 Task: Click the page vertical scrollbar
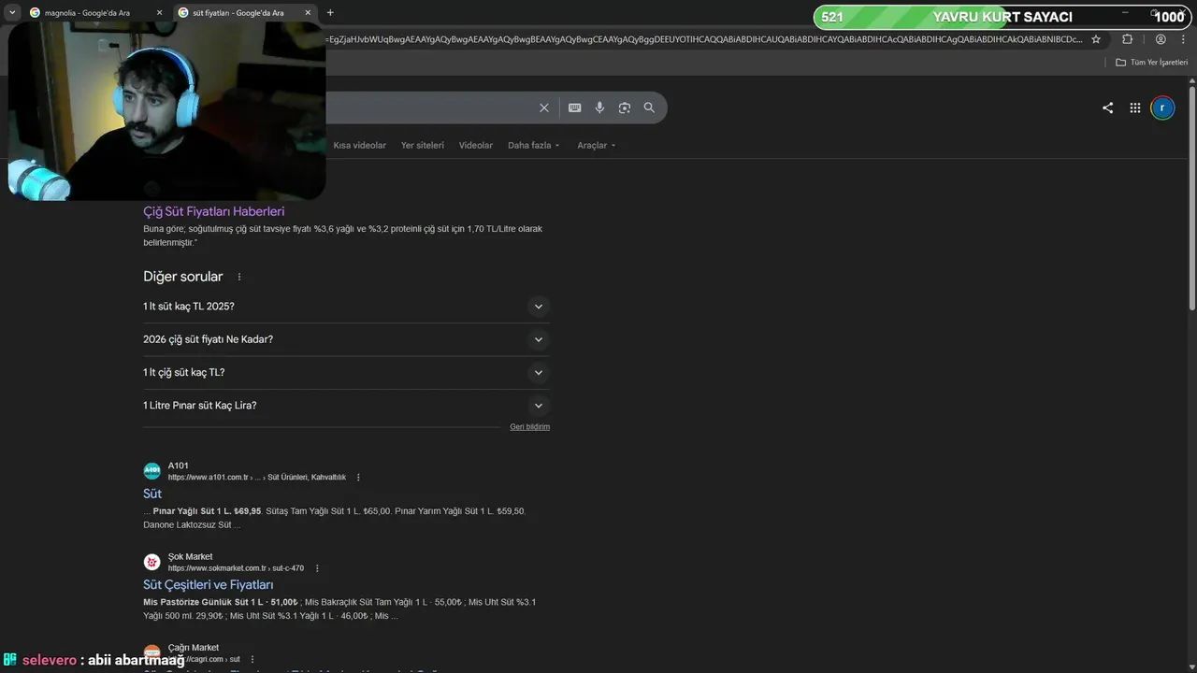1192,199
